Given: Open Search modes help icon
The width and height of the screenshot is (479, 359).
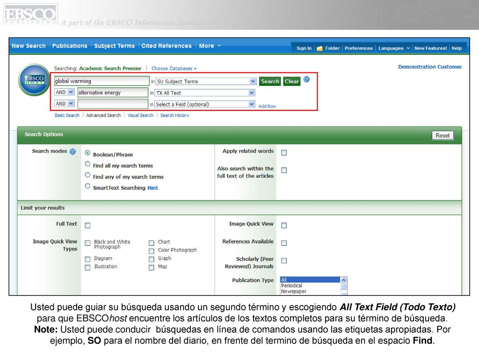Looking at the screenshot, I should click(73, 152).
